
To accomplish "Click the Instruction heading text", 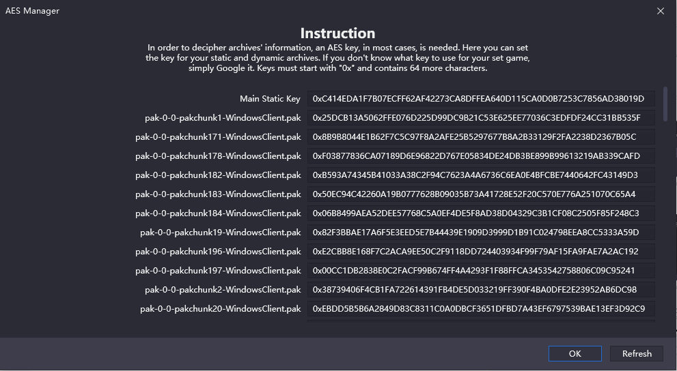I will click(x=337, y=33).
